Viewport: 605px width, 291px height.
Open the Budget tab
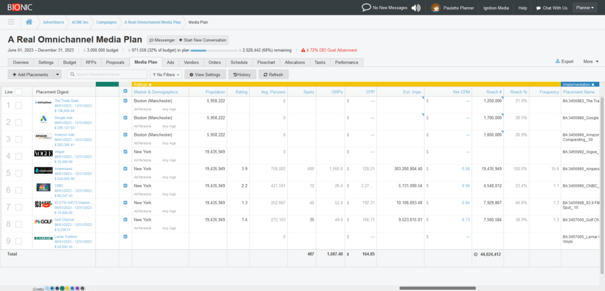click(x=70, y=63)
